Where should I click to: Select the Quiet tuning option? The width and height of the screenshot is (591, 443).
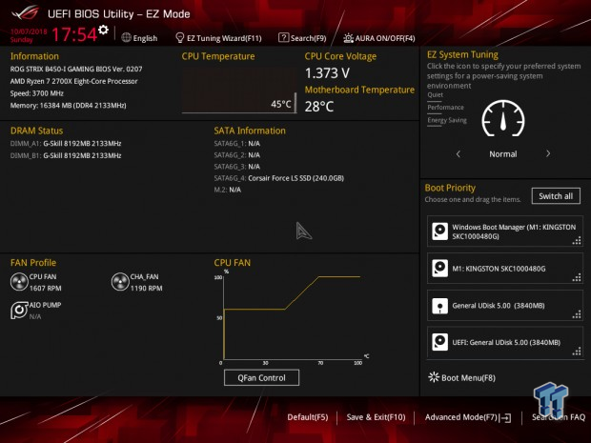coord(436,95)
